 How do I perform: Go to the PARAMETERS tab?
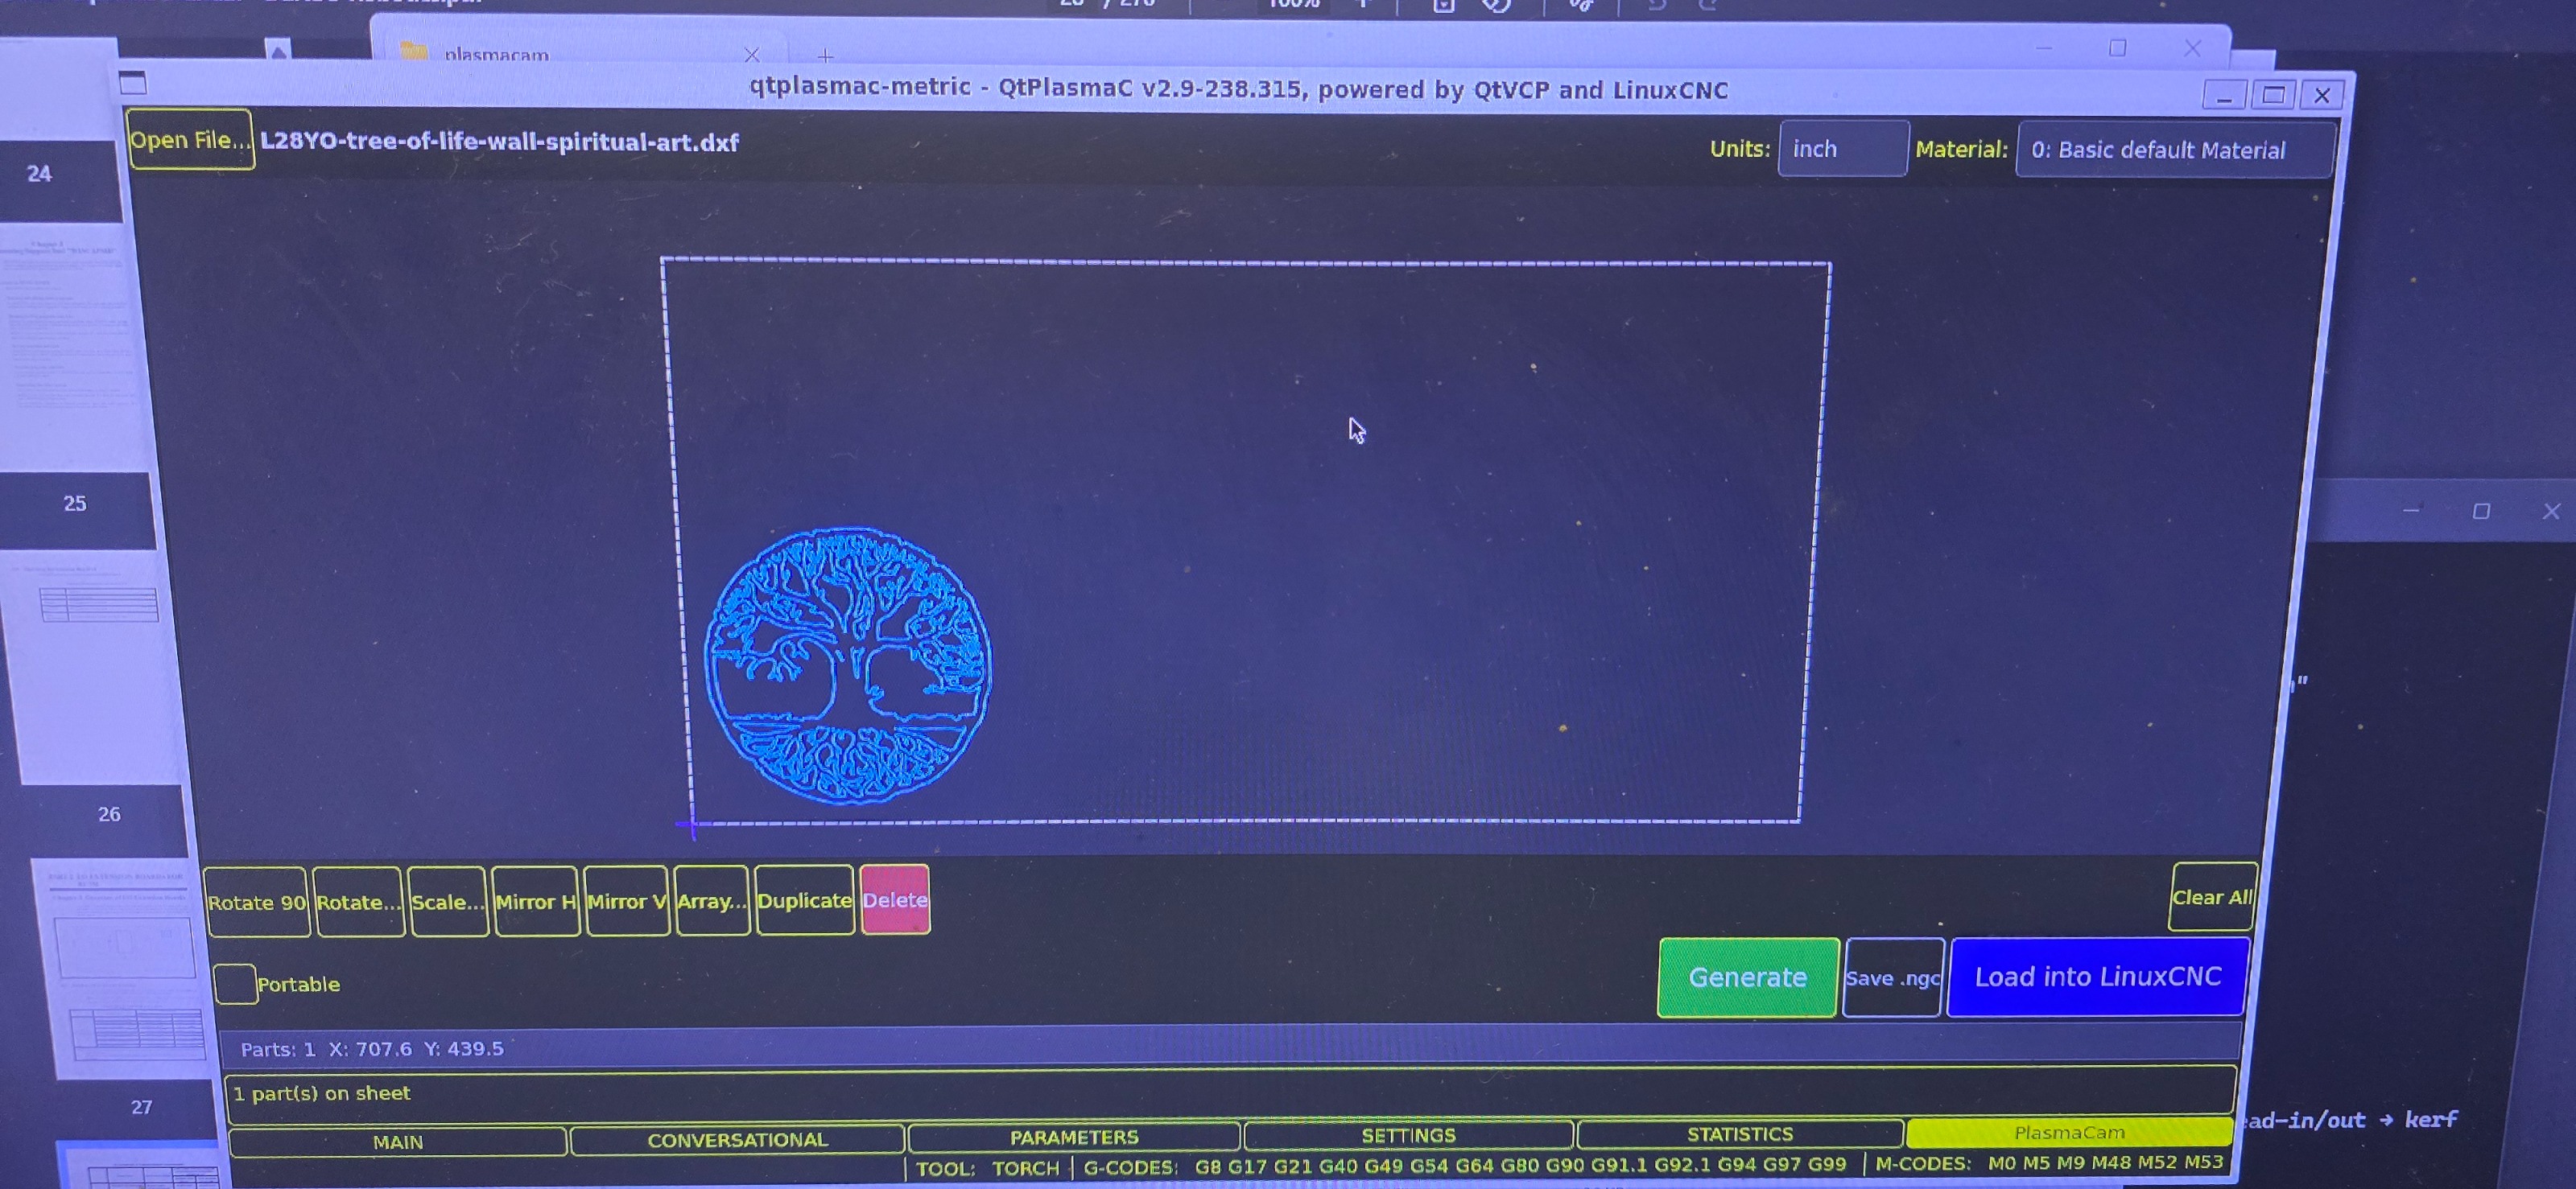[1074, 1137]
